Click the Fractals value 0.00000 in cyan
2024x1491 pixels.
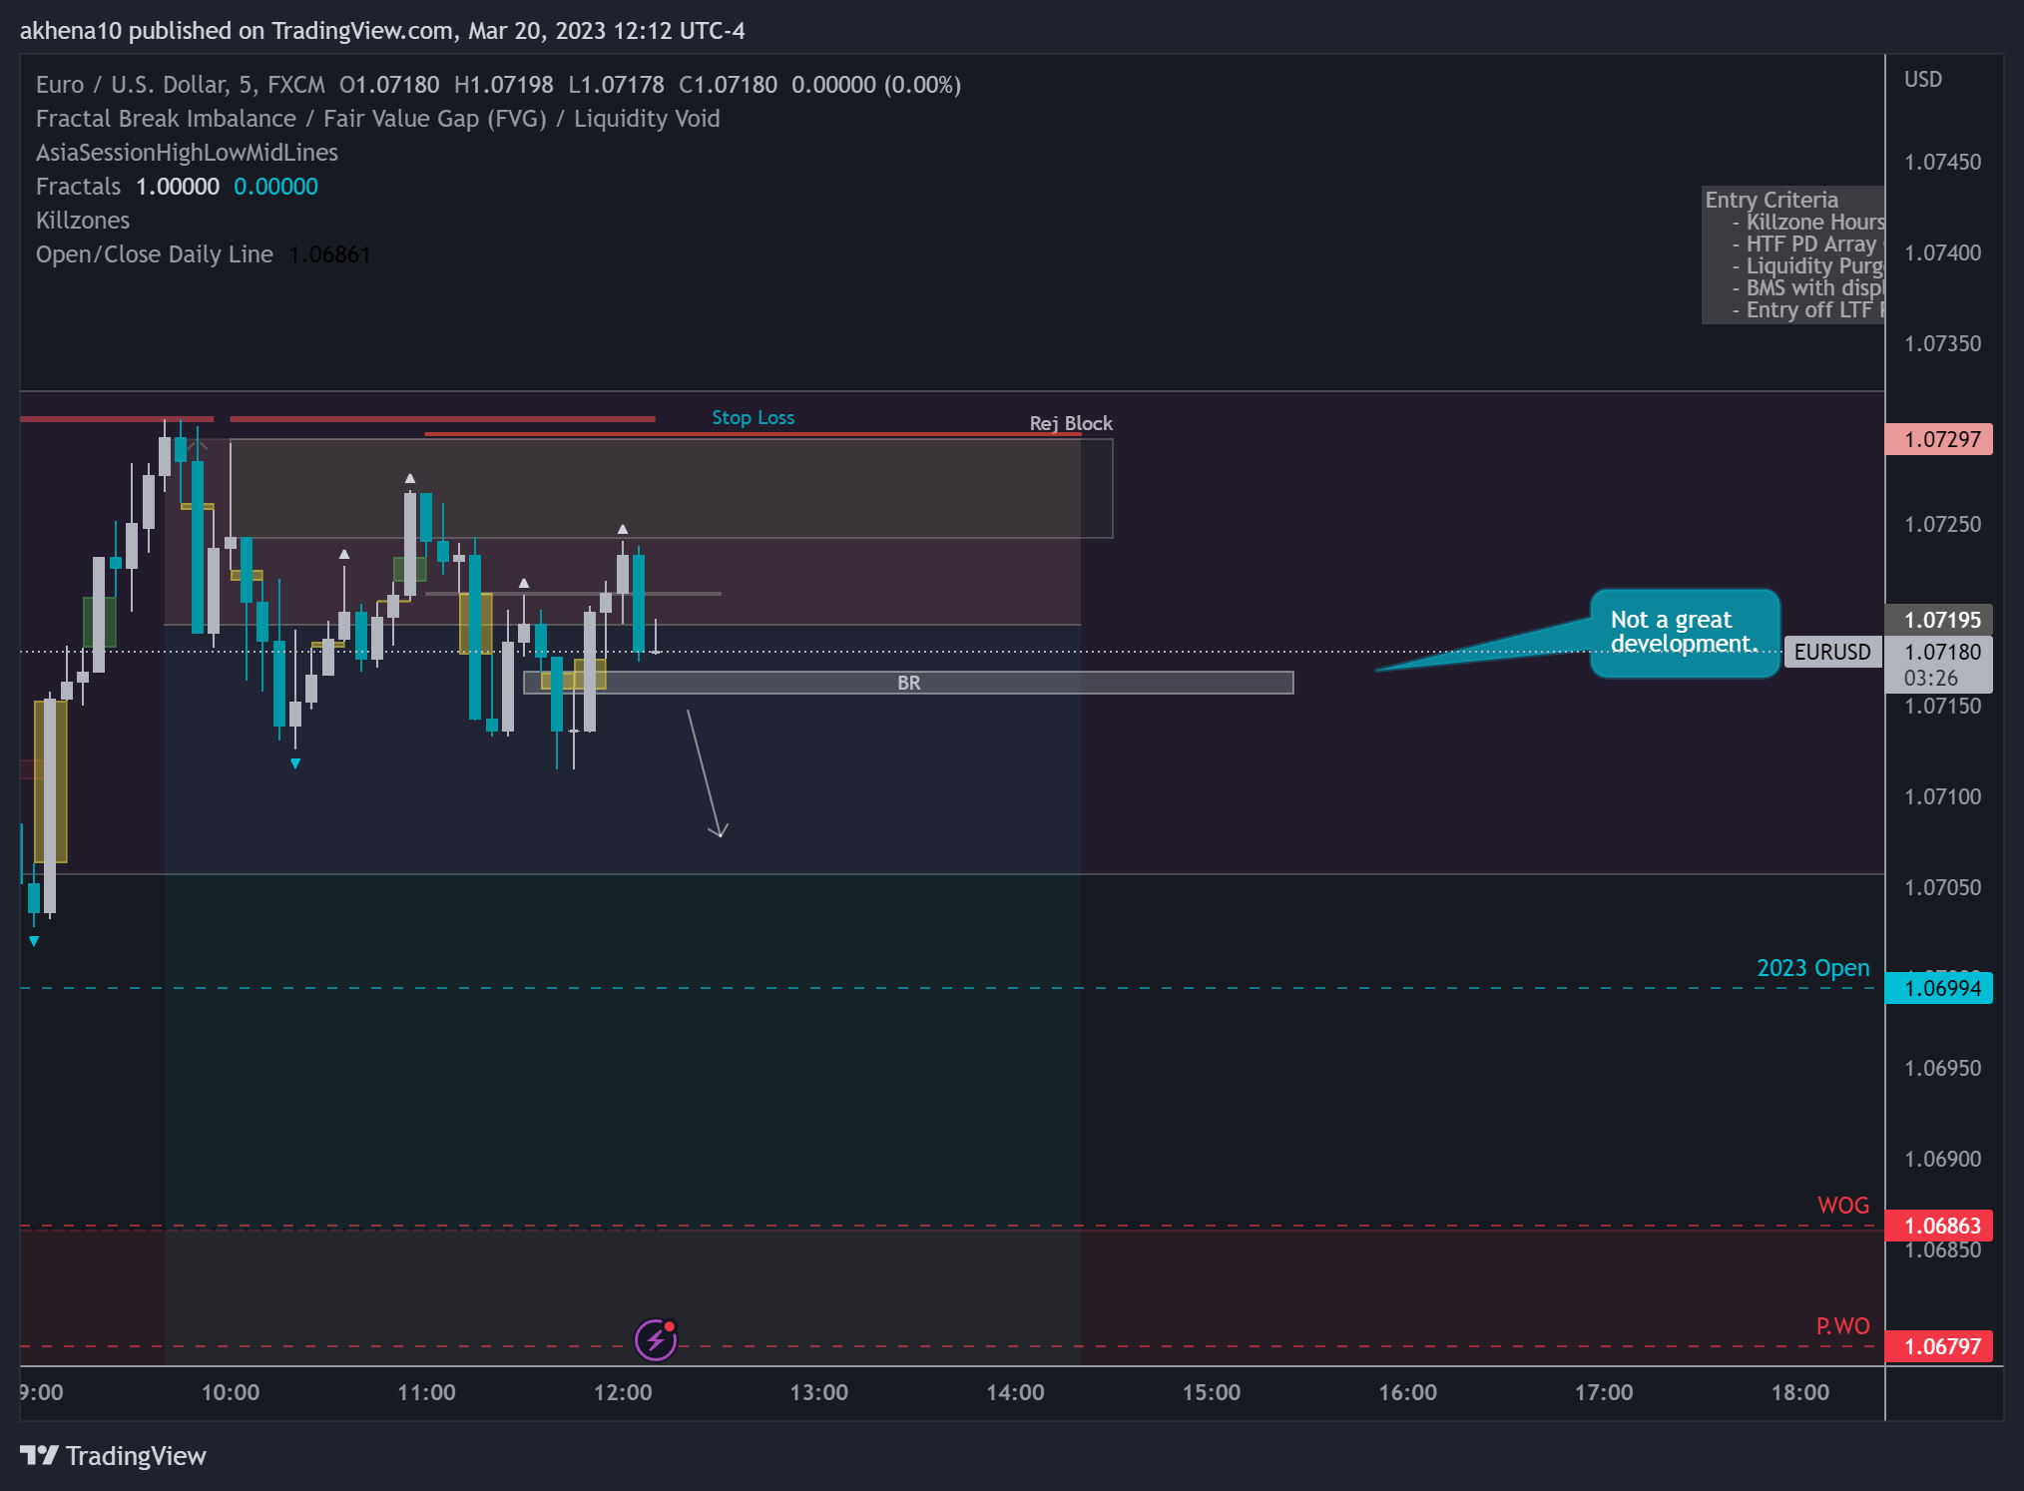pyautogui.click(x=275, y=187)
